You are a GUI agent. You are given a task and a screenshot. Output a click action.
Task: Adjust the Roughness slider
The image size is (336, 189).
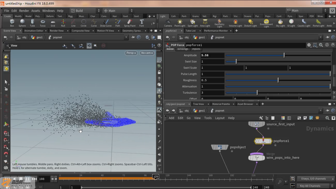278,80
